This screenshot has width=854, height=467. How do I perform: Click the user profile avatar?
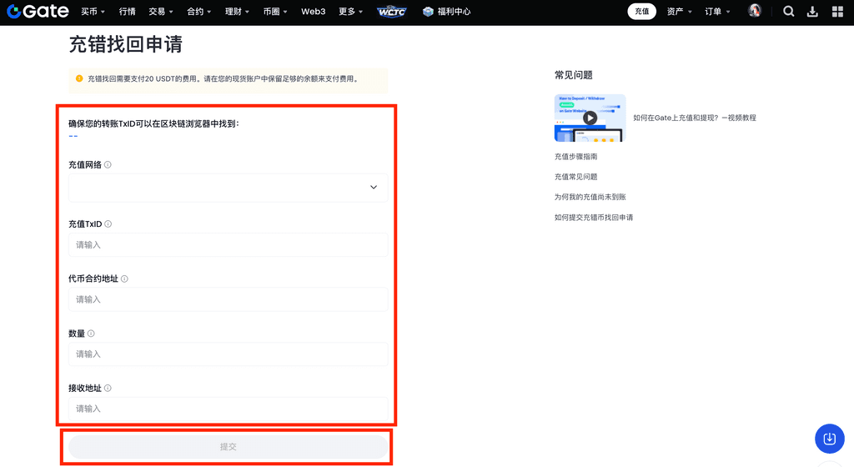[x=755, y=12]
